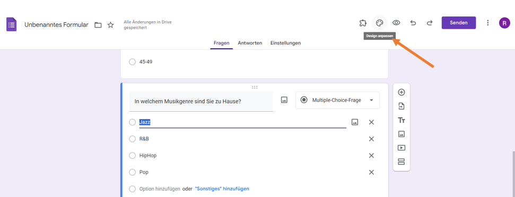
Task: Add "Sonstiges" option link
Action: tap(222, 189)
